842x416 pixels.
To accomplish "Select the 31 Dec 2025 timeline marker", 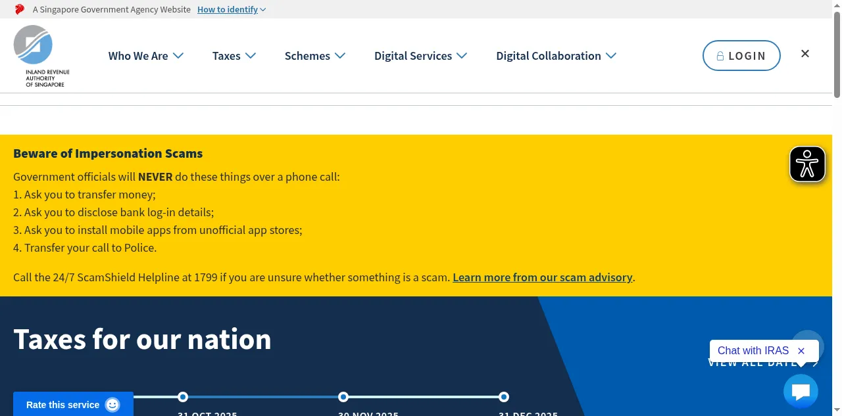I will pyautogui.click(x=504, y=397).
